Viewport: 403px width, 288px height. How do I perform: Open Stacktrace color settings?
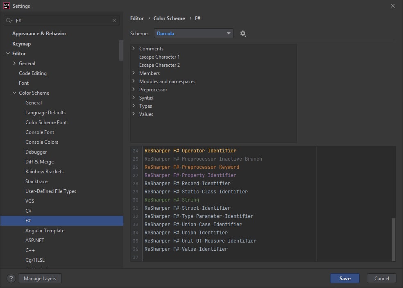point(36,181)
